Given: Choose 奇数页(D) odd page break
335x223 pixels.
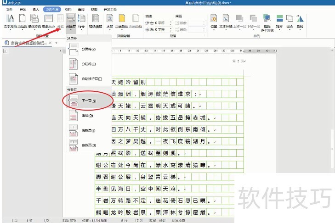Looking at the screenshot, I should coord(89,145).
